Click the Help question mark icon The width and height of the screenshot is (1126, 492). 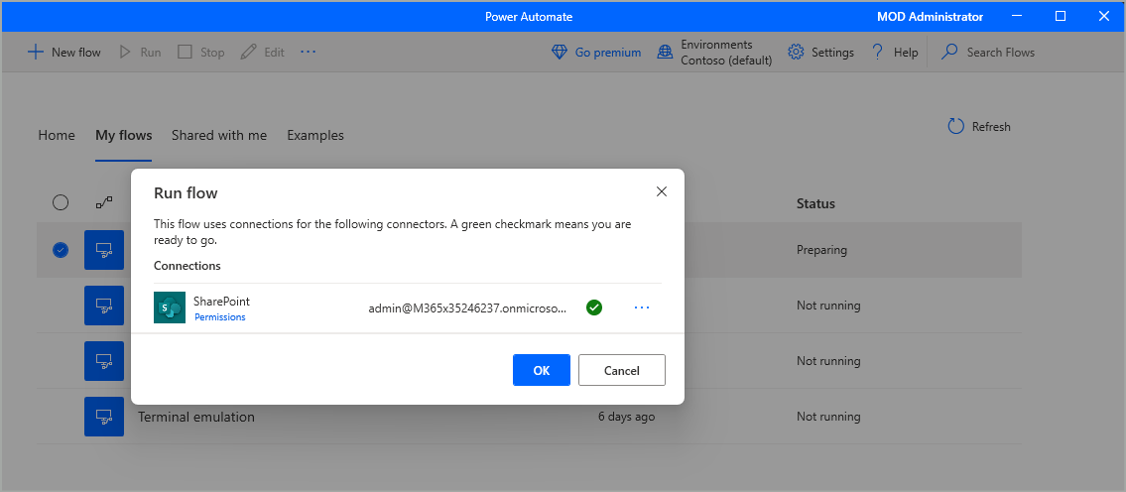point(877,52)
